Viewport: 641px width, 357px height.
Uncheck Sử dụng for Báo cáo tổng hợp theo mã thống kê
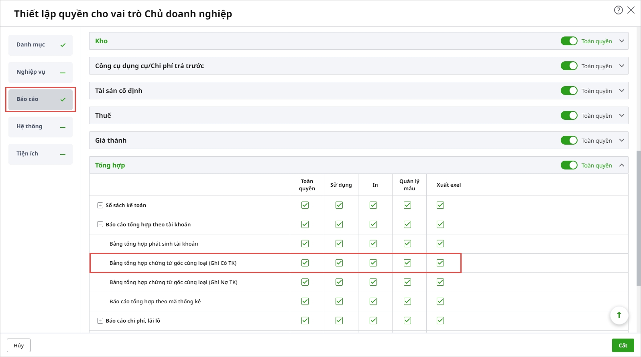pyautogui.click(x=339, y=301)
